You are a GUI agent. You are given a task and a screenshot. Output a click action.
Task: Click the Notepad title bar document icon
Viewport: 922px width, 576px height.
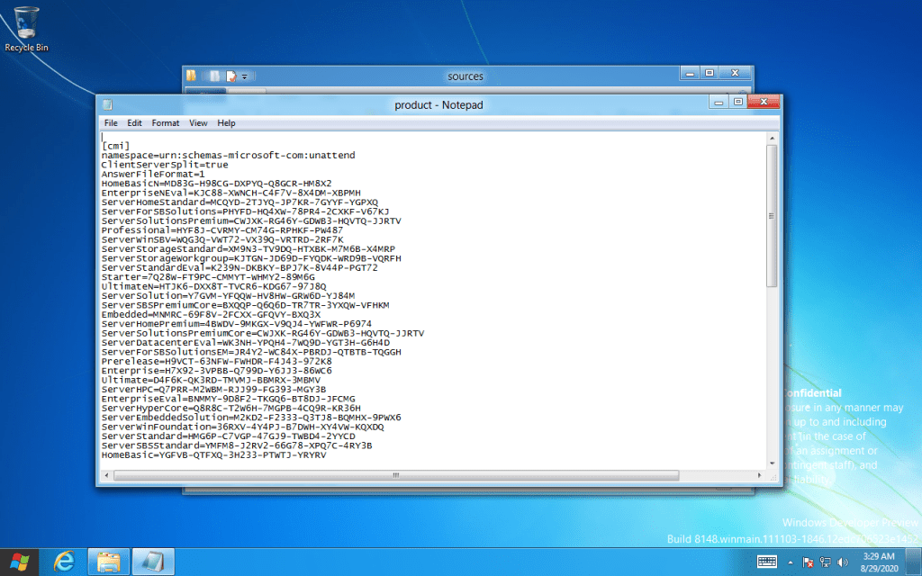coord(107,104)
